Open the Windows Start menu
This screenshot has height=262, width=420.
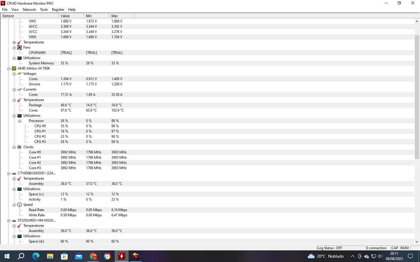(7, 256)
